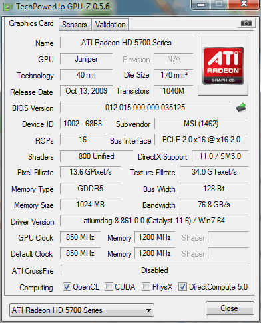Screen dimensions: 261x323
Task: Click the ATI CrossFire Disabled field
Action: pyautogui.click(x=154, y=270)
